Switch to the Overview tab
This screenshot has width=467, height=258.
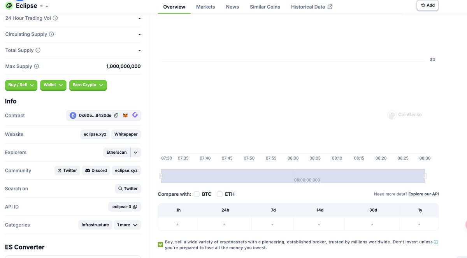[174, 7]
